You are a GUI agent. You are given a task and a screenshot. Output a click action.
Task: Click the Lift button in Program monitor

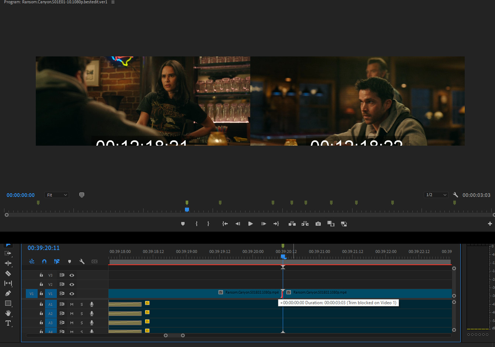click(x=292, y=224)
